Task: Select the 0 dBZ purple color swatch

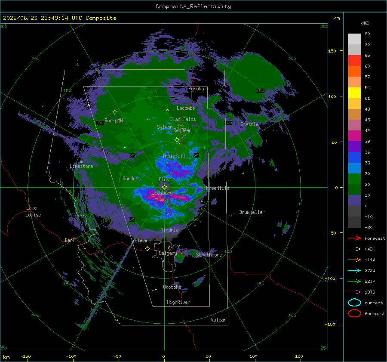Action: (354, 200)
